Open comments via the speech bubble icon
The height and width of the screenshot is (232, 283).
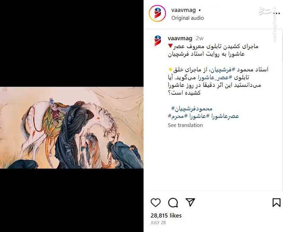pos(173,203)
